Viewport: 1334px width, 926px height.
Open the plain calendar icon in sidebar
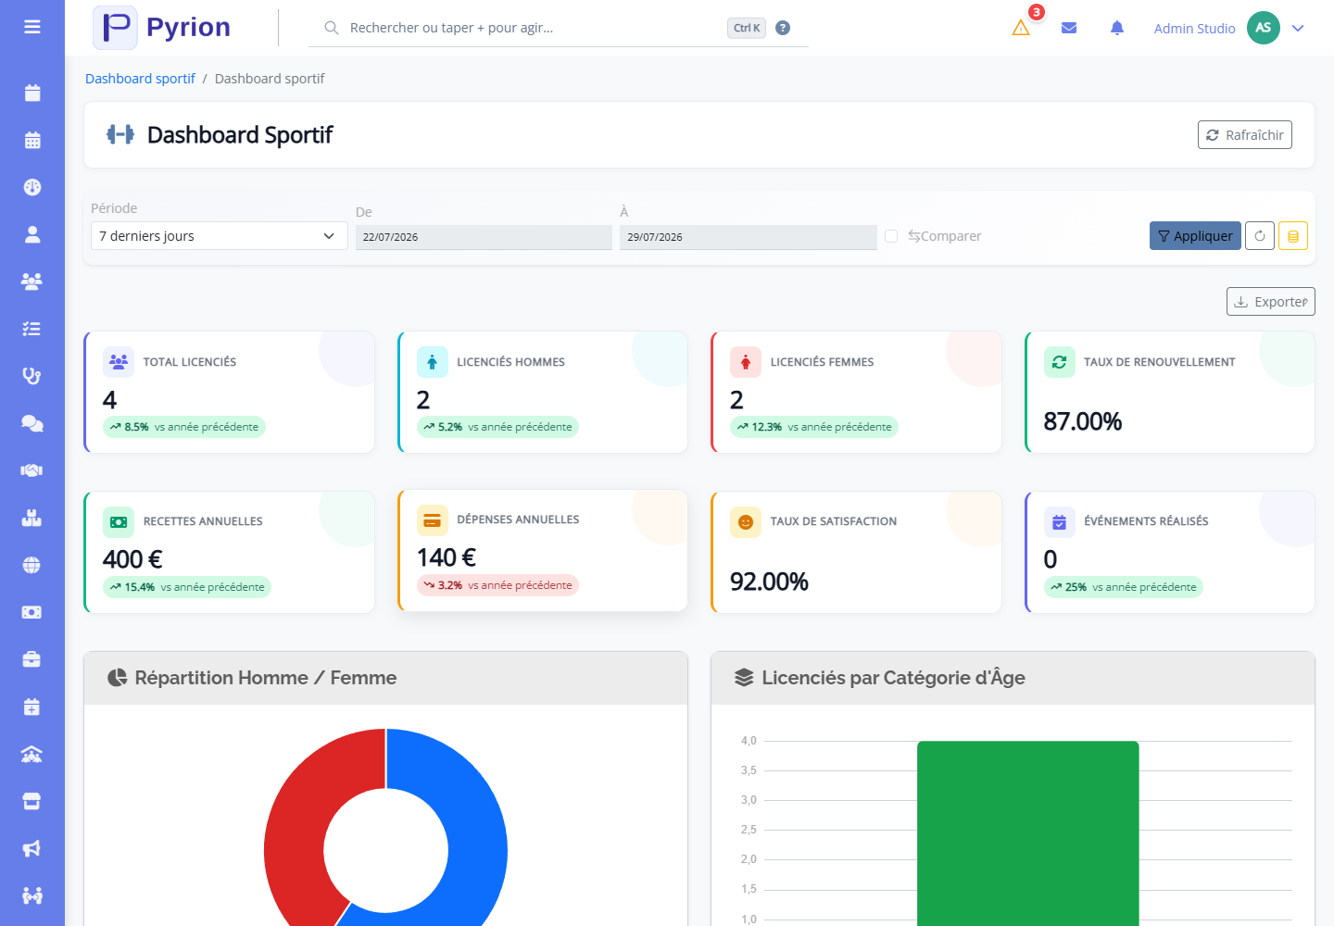pyautogui.click(x=32, y=93)
